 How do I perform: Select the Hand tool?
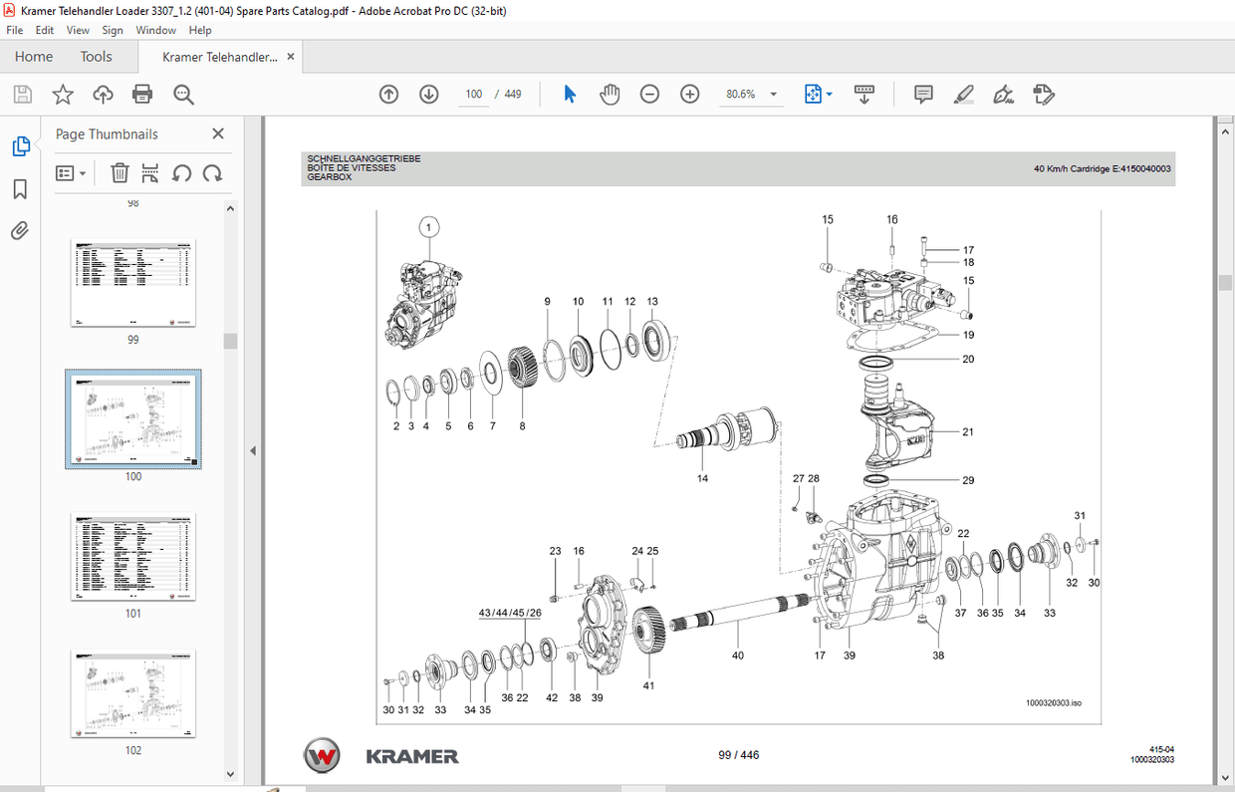click(609, 94)
